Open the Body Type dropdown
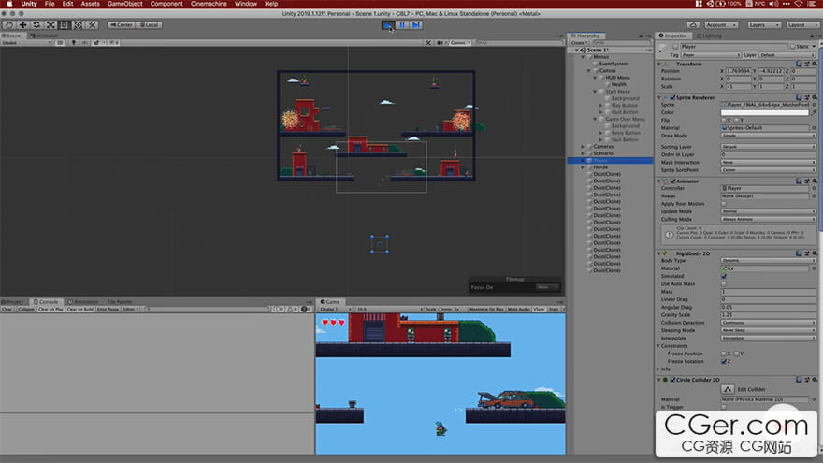 768,260
